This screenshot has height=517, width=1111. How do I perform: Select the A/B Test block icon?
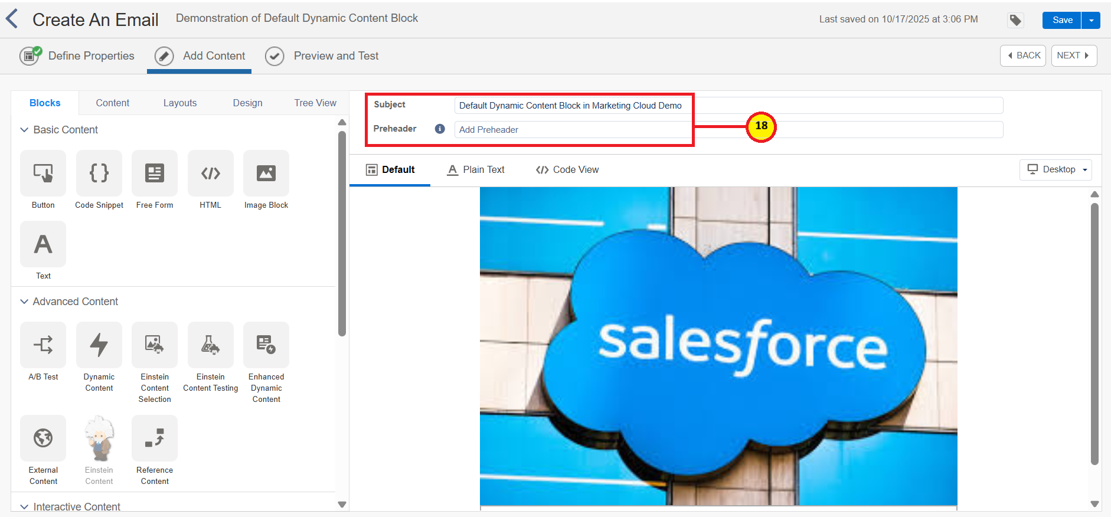(43, 345)
